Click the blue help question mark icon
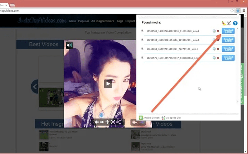 tap(235, 23)
